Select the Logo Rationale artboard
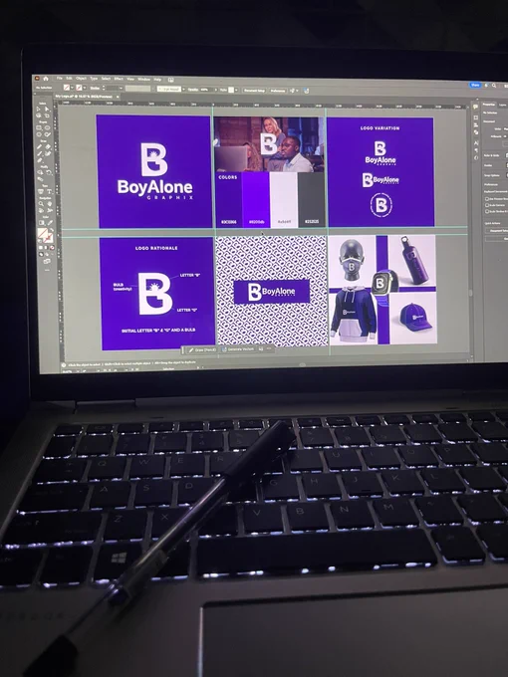Viewport: 508px width, 677px height. pyautogui.click(x=157, y=294)
